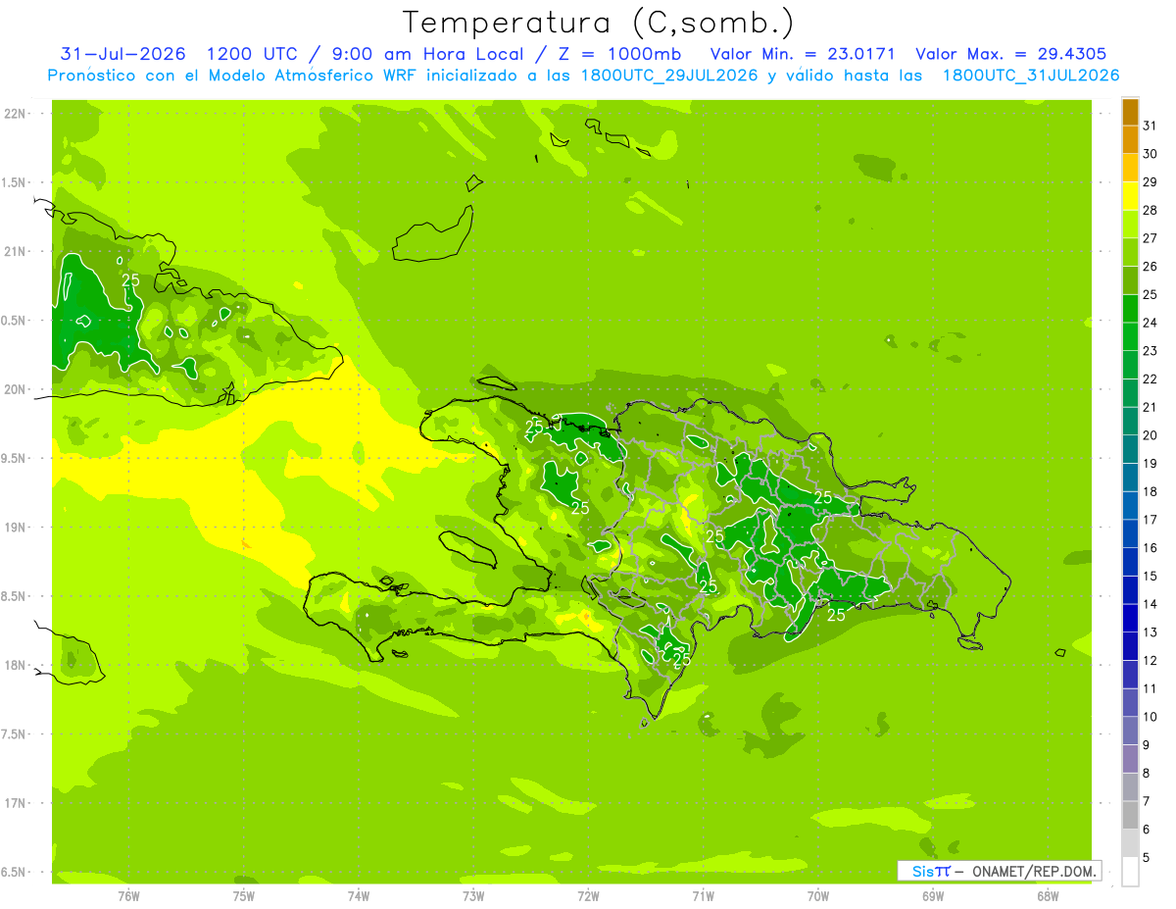1176x909 pixels.
Task: Click the "31-Jul-2026" date text
Action: 122,54
